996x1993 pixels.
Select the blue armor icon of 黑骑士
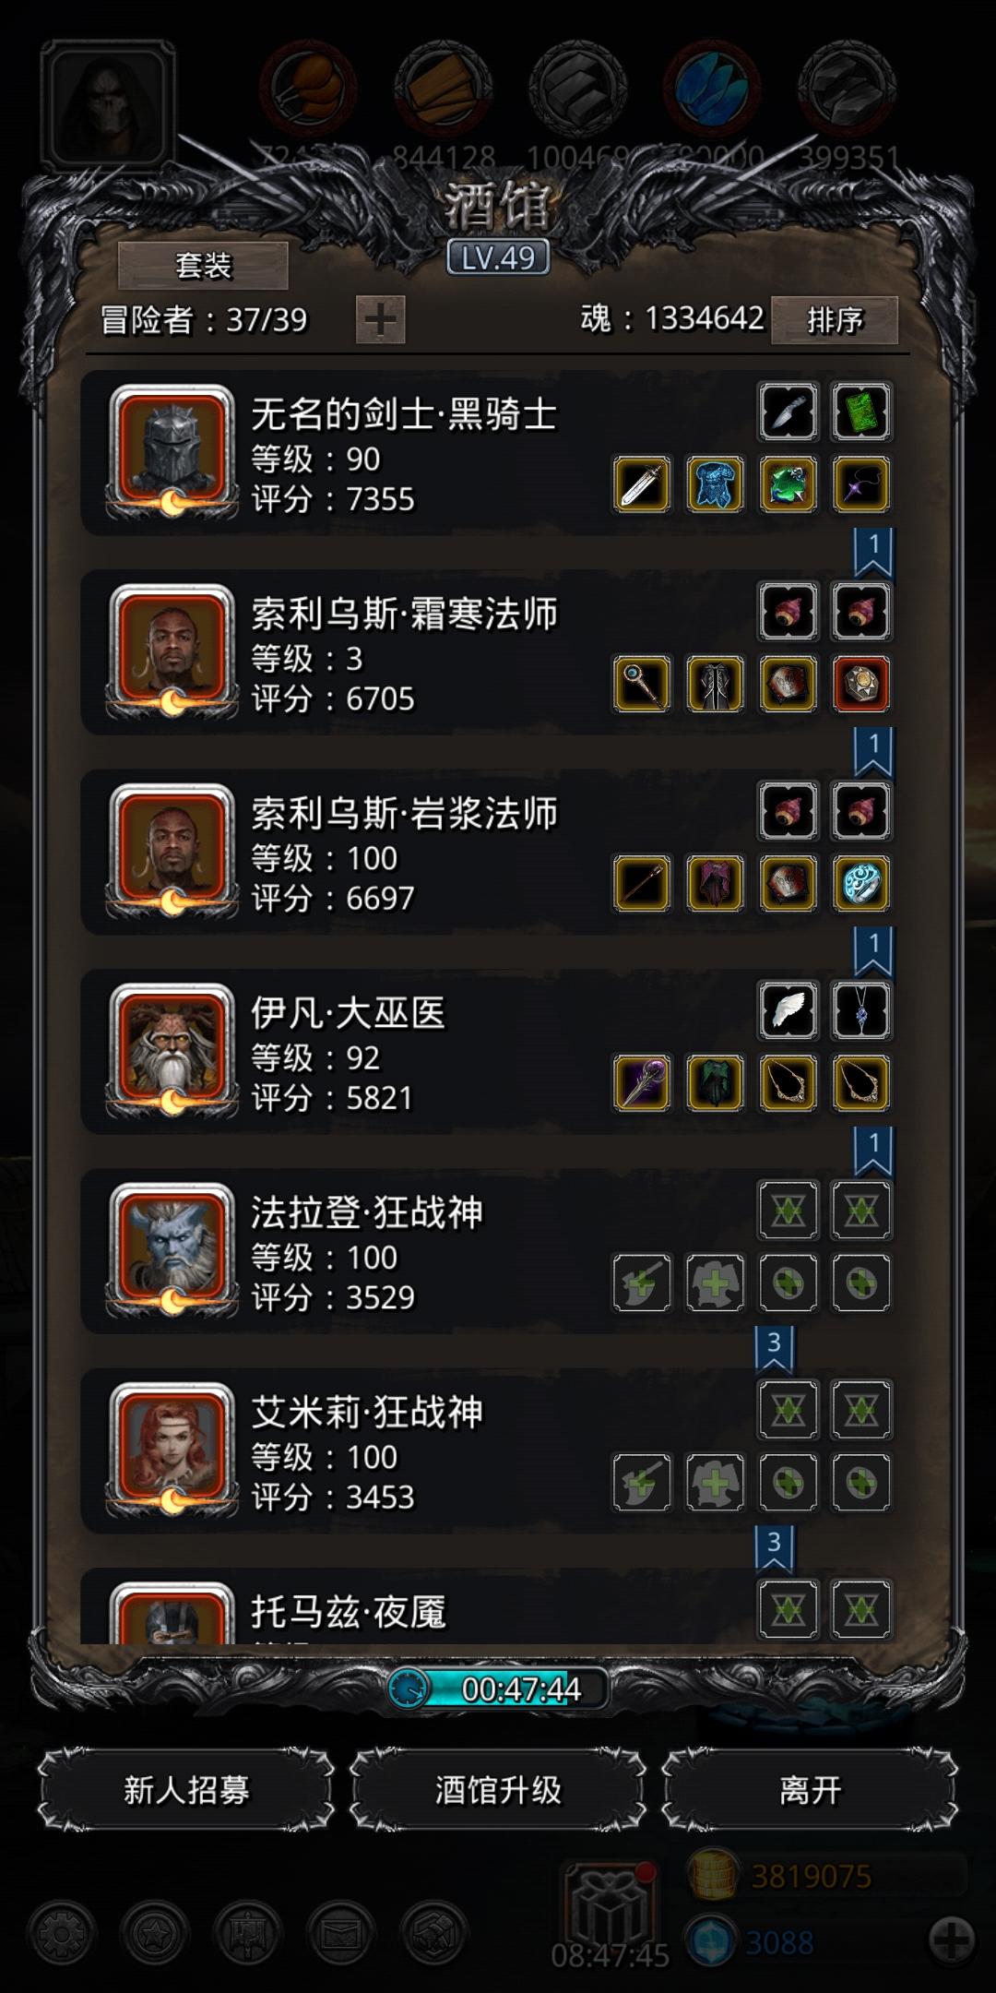coord(715,485)
